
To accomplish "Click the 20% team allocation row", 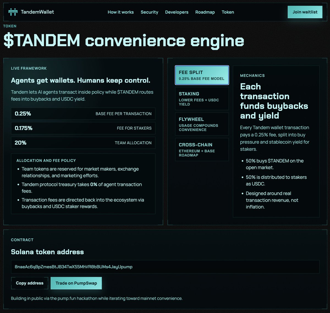I will click(83, 143).
